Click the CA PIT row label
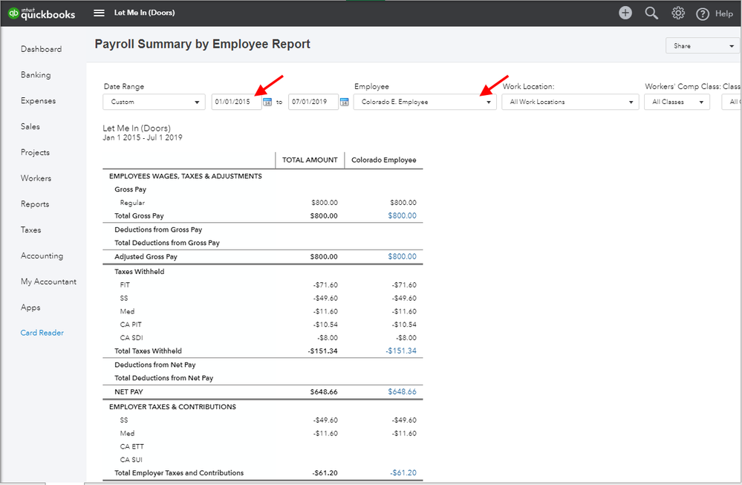 point(131,325)
